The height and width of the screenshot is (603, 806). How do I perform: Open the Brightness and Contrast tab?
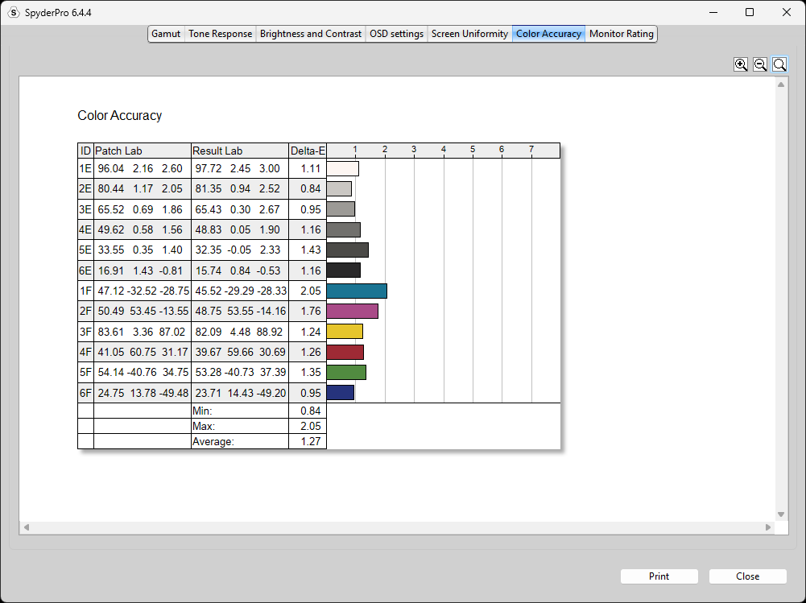coord(311,34)
